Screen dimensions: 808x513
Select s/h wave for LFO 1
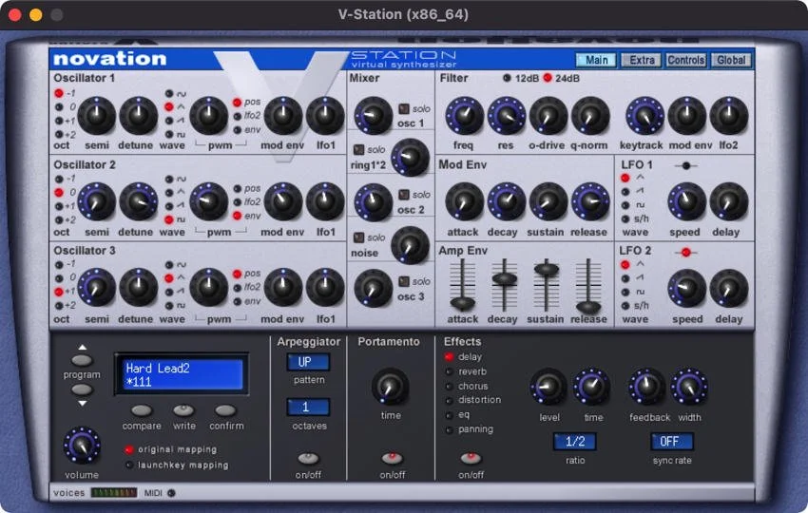coord(625,218)
